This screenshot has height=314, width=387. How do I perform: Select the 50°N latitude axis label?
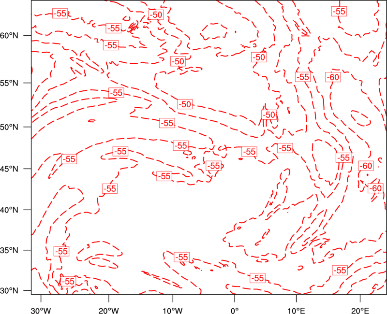point(9,127)
